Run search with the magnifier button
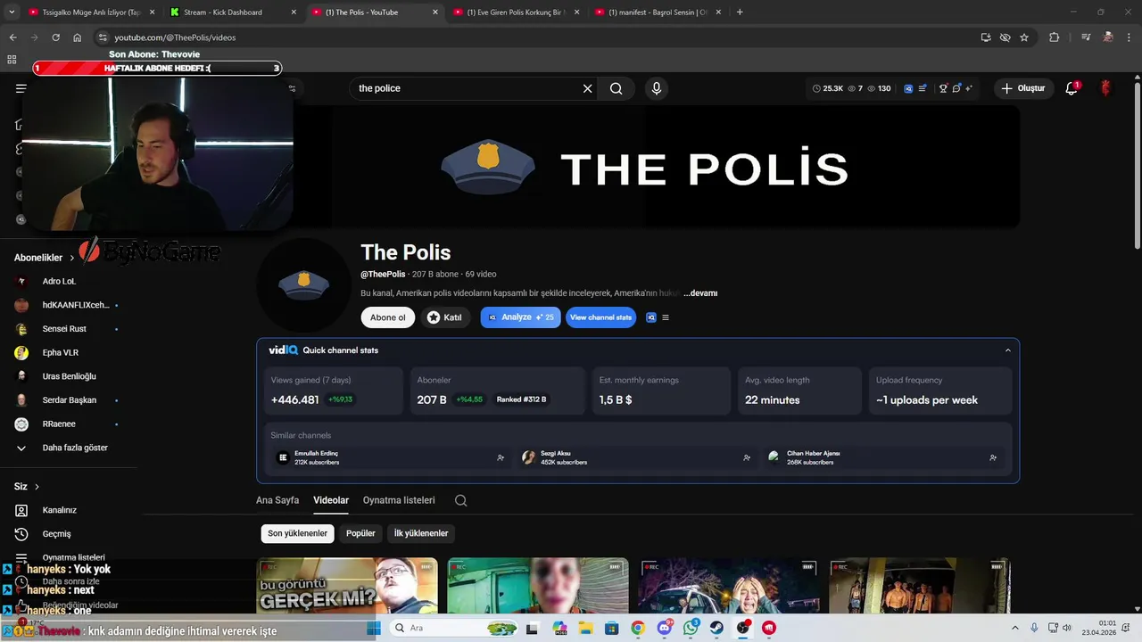The image size is (1142, 642). (617, 88)
